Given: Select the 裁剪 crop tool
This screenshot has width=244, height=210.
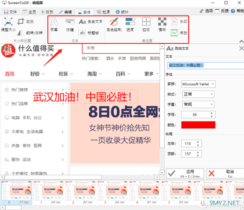Looking at the screenshot, I should coord(25,22).
